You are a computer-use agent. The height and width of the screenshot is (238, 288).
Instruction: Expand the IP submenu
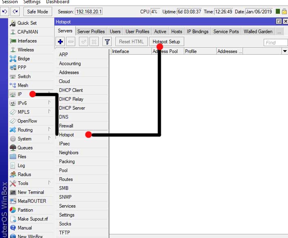tap(31, 94)
